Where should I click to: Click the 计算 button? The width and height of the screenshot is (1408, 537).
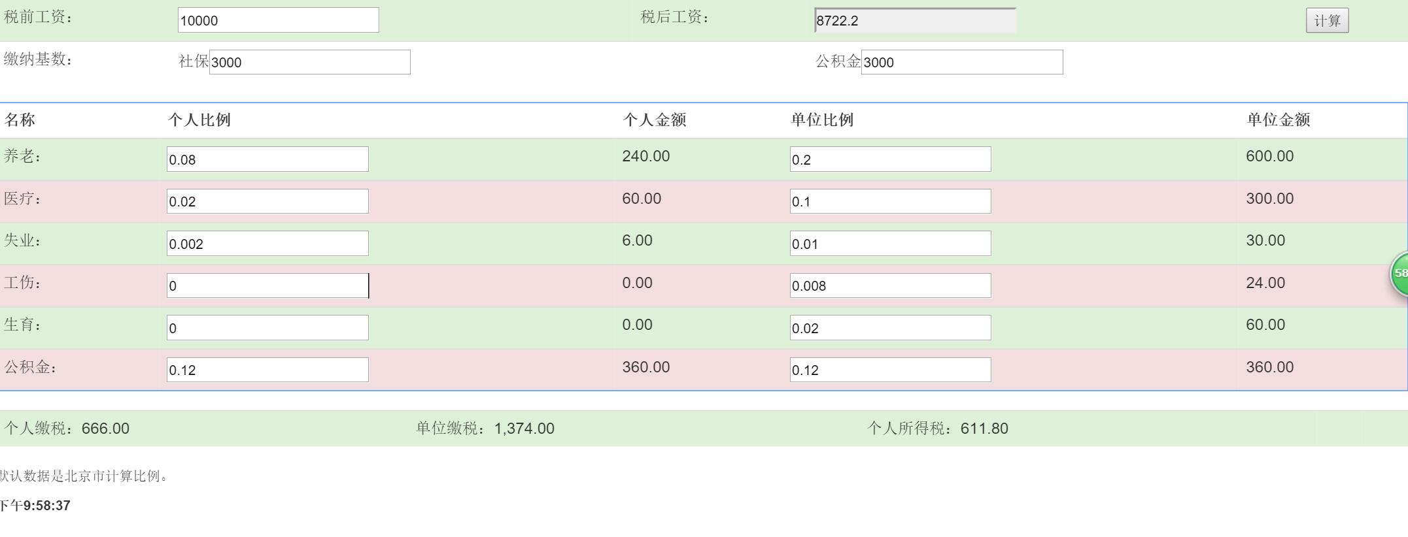click(1327, 21)
